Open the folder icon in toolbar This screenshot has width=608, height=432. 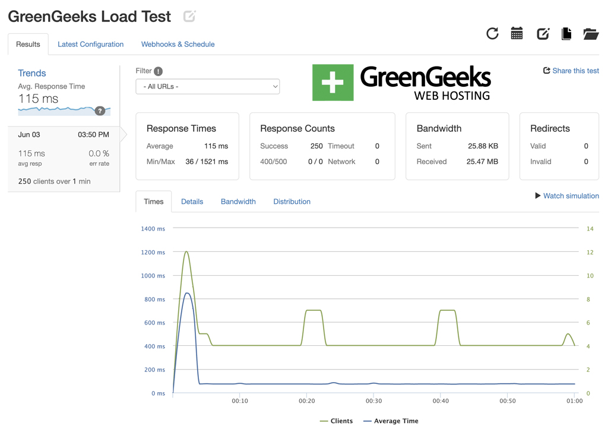[591, 34]
